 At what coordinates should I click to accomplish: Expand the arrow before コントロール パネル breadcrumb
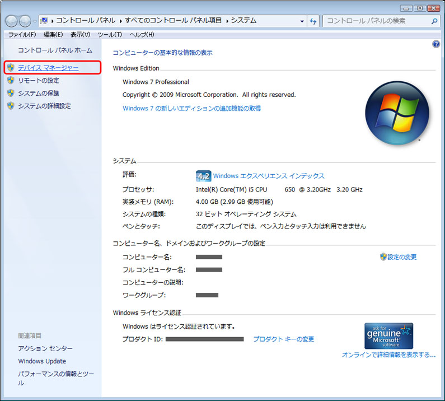(x=52, y=21)
